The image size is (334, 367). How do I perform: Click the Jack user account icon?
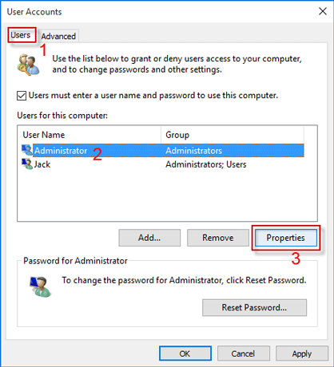point(27,164)
